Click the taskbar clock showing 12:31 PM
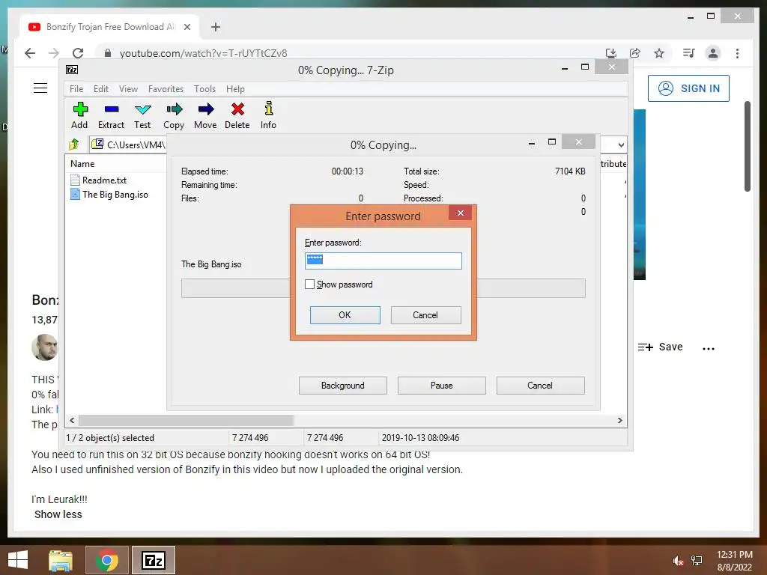767x575 pixels. pos(735,561)
